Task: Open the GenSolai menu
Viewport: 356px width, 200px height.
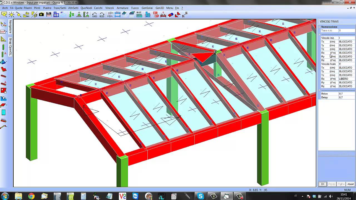Action: pos(147,8)
